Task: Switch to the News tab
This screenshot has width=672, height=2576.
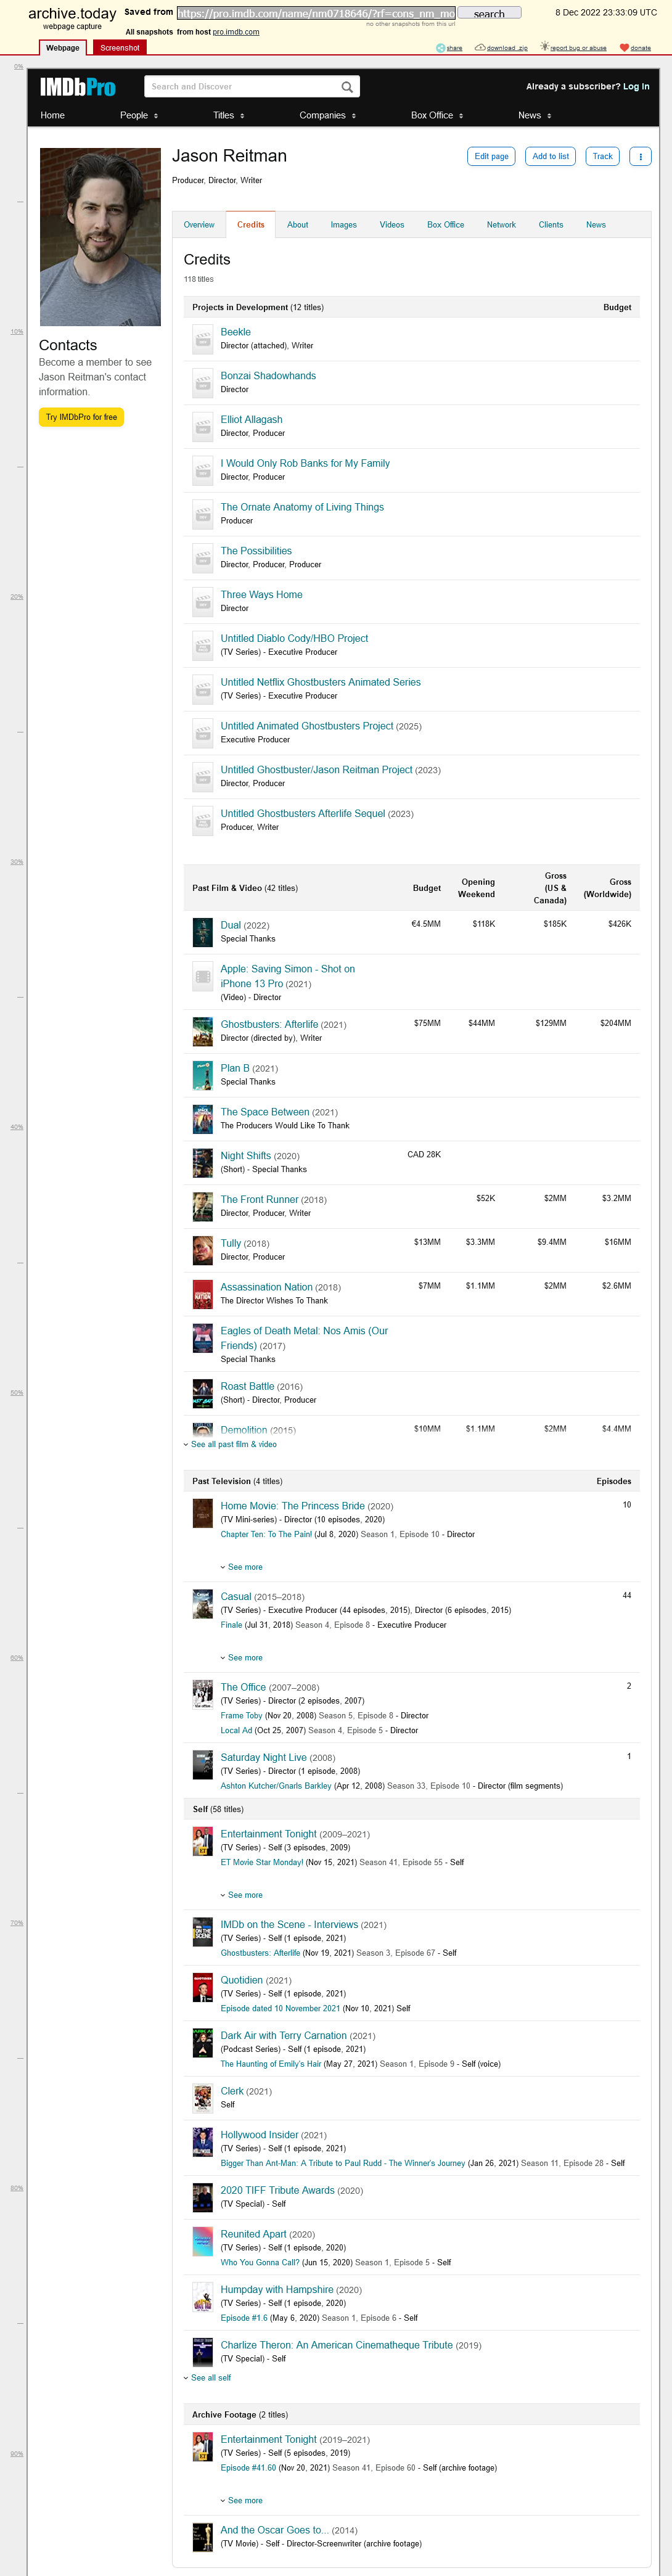Action: (596, 225)
